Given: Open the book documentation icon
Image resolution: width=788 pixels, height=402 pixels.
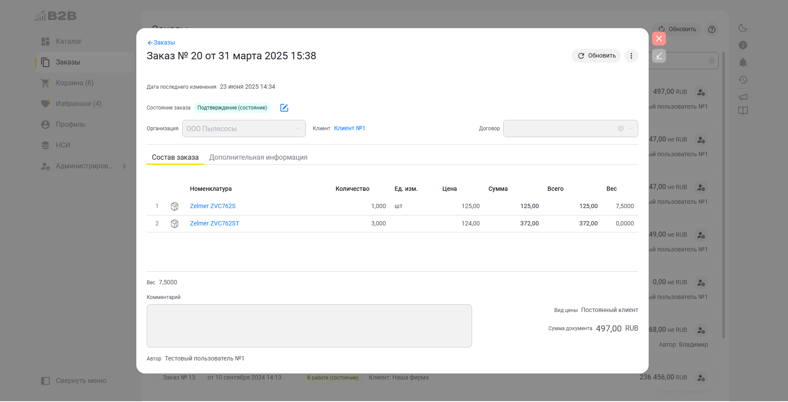Looking at the screenshot, I should click(x=743, y=111).
